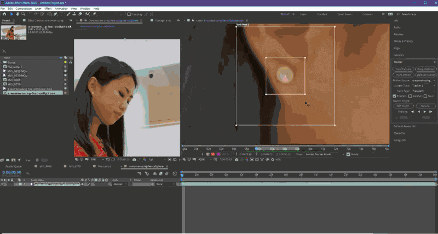Click the composition mini-flowchart icon in timeline

[x=139, y=173]
